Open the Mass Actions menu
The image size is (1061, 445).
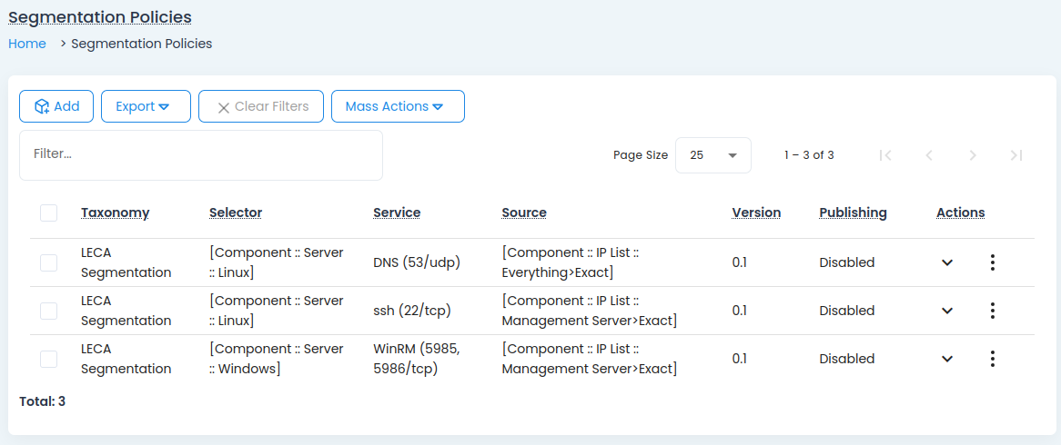point(398,106)
